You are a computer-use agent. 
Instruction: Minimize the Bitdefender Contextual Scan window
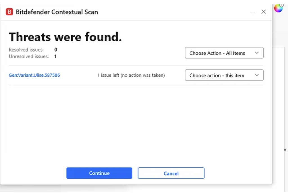(252, 12)
